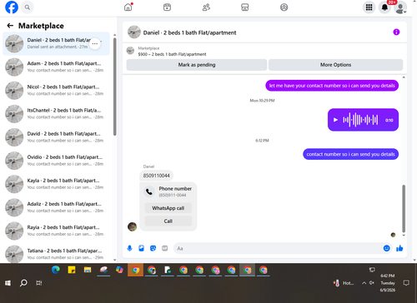Click the chat messages scrollbar

point(404,209)
